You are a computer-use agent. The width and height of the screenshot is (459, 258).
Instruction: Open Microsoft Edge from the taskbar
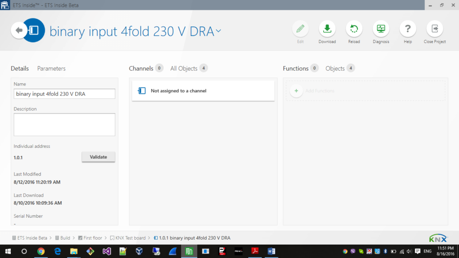[x=57, y=251]
